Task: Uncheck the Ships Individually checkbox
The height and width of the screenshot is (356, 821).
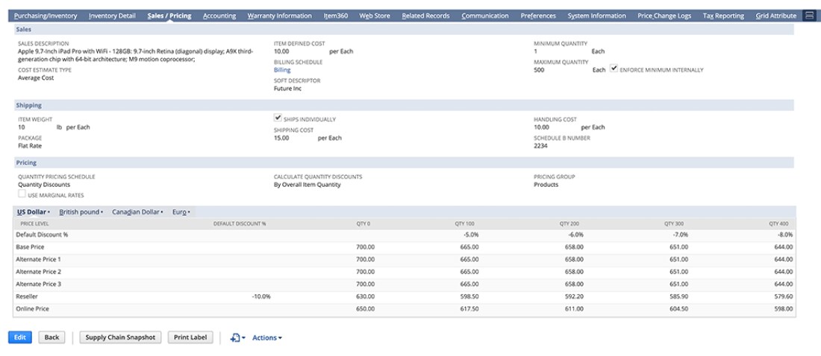Action: pos(278,118)
